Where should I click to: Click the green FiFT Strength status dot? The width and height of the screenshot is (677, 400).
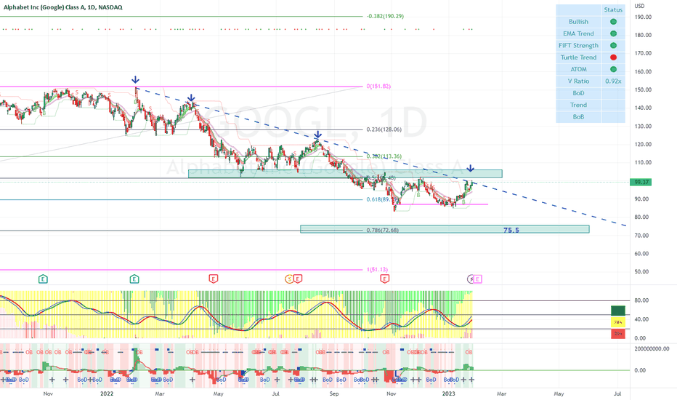pyautogui.click(x=613, y=45)
